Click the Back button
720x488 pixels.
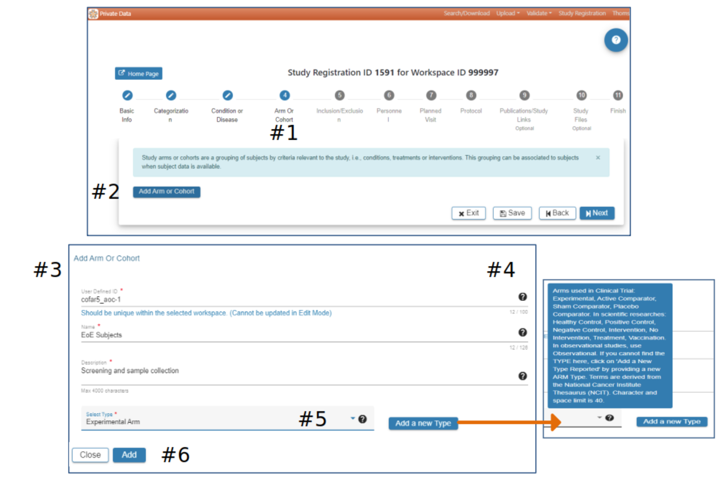tap(557, 213)
